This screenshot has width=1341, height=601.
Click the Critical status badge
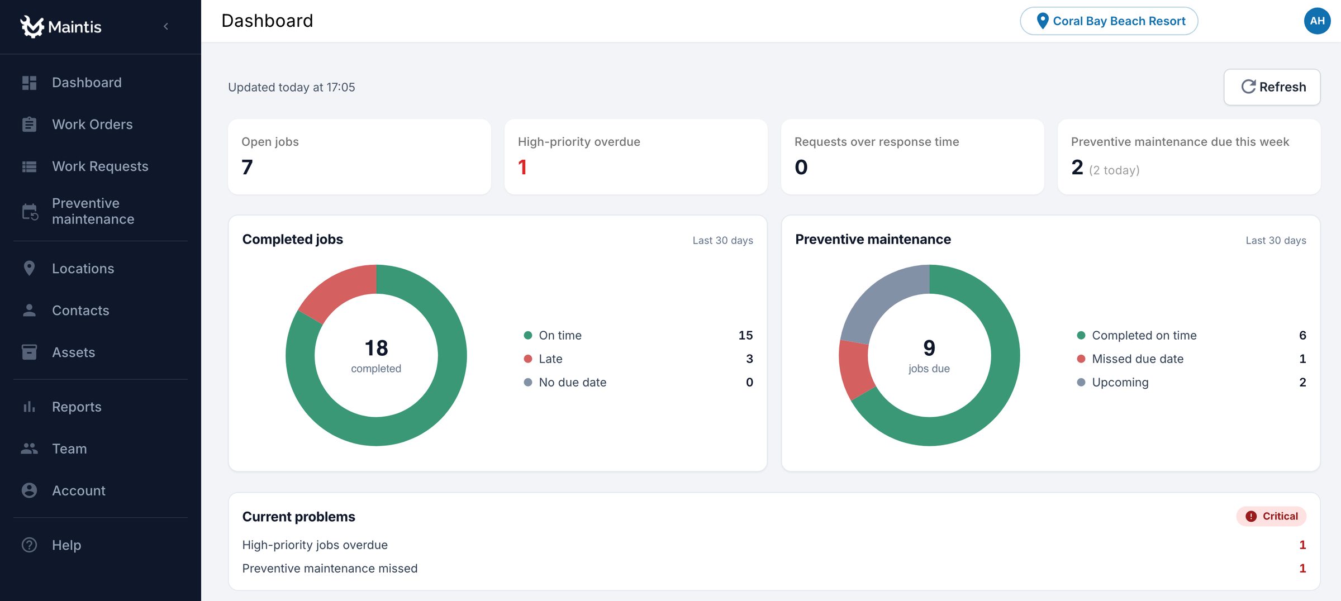[1271, 517]
